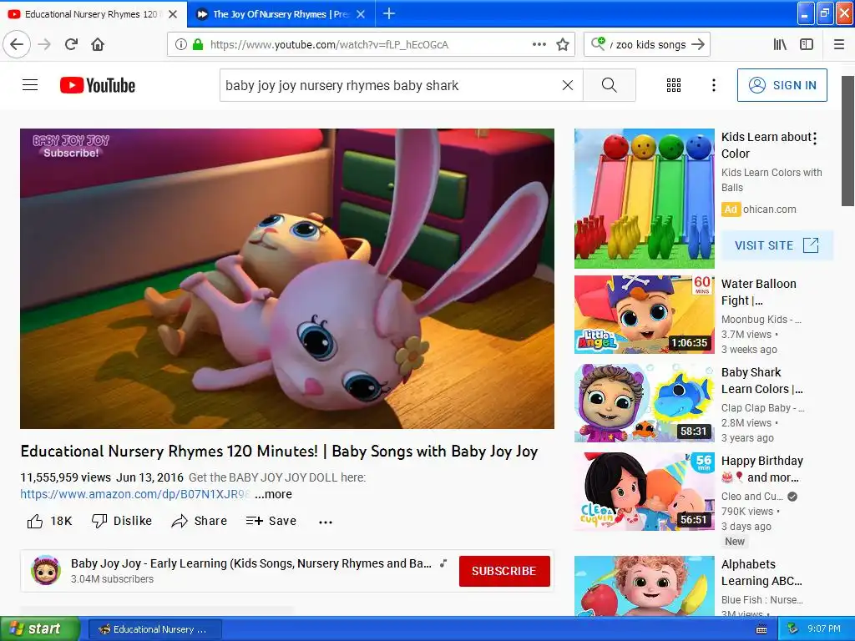The width and height of the screenshot is (855, 641).
Task: Open the Windows start menu
Action: [x=40, y=629]
